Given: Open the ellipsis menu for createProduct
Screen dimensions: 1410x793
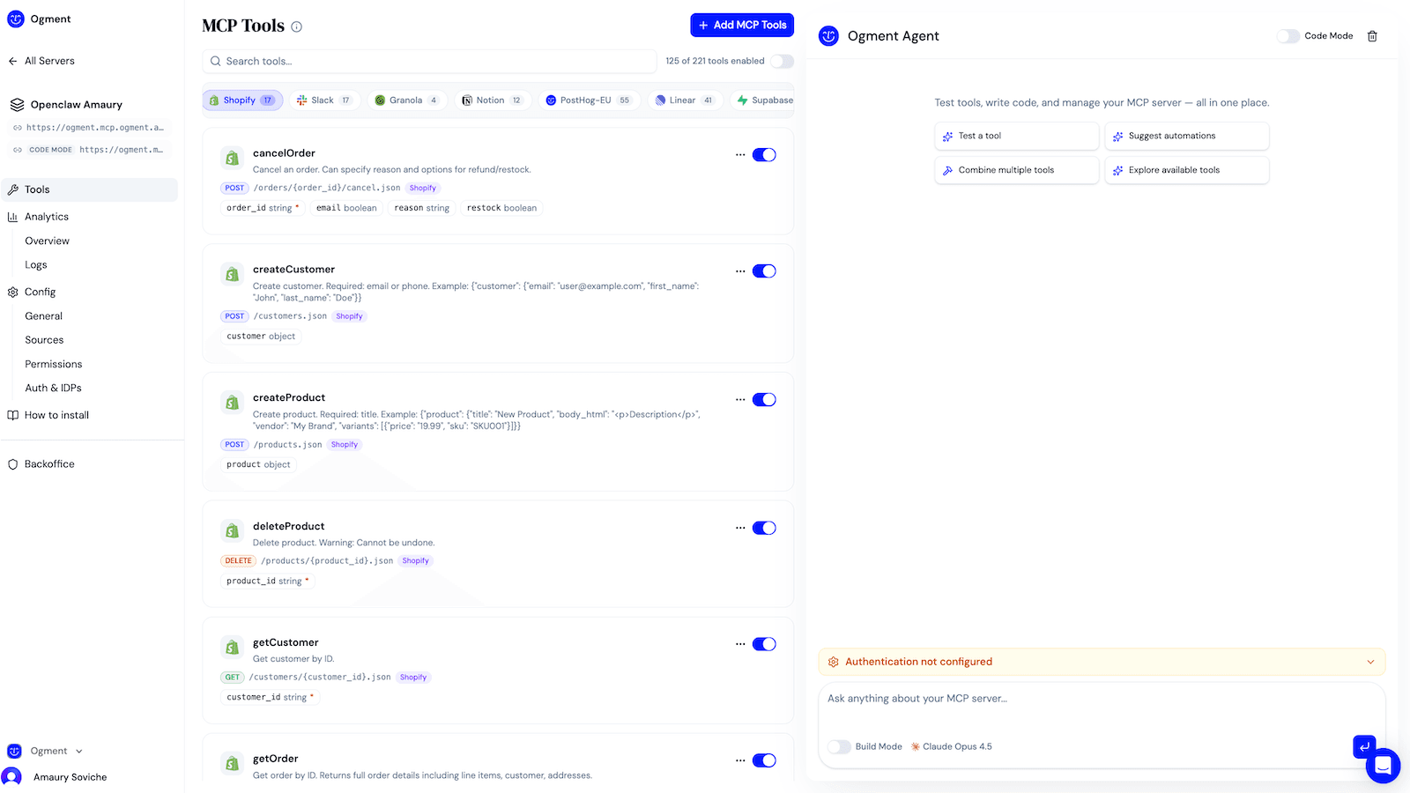Looking at the screenshot, I should pyautogui.click(x=740, y=400).
